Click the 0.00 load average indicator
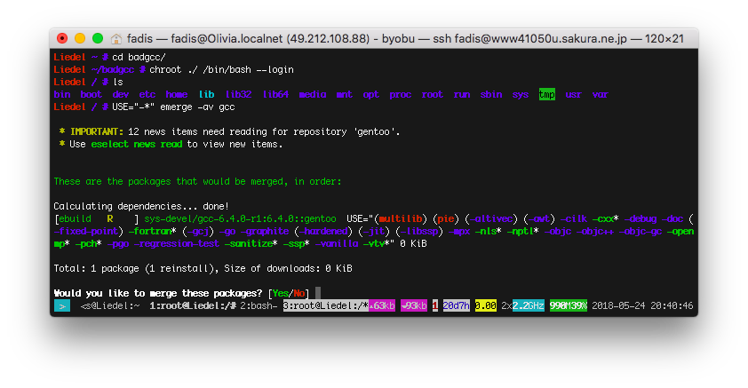748x388 pixels. (x=486, y=305)
